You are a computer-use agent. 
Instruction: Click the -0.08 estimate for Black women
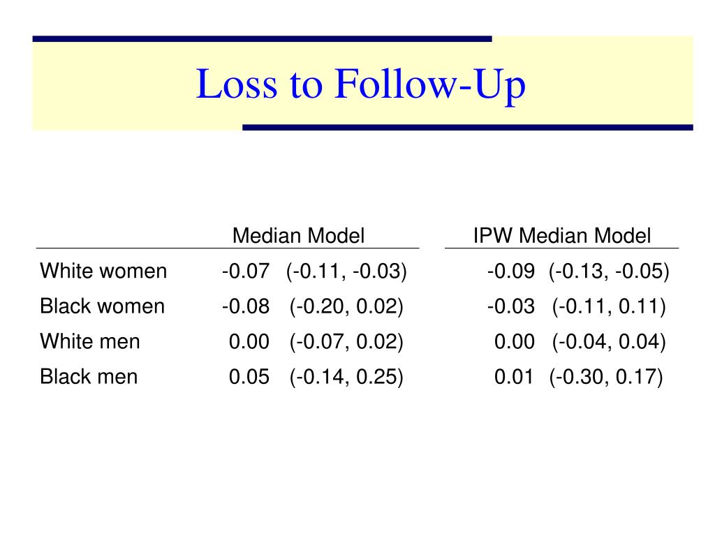[246, 306]
